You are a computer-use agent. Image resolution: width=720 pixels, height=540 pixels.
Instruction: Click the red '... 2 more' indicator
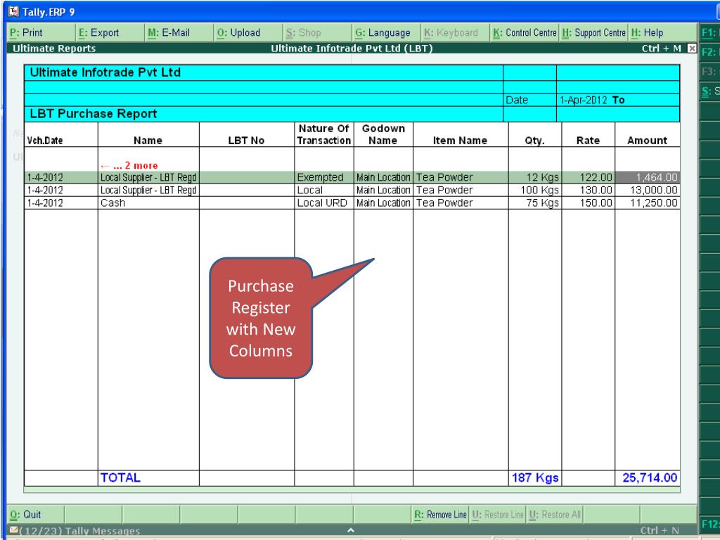click(129, 165)
